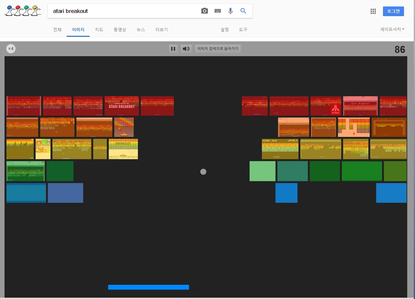Screen dimensions: 415x299
Task: Start voice search with microphone icon
Action: (x=230, y=11)
